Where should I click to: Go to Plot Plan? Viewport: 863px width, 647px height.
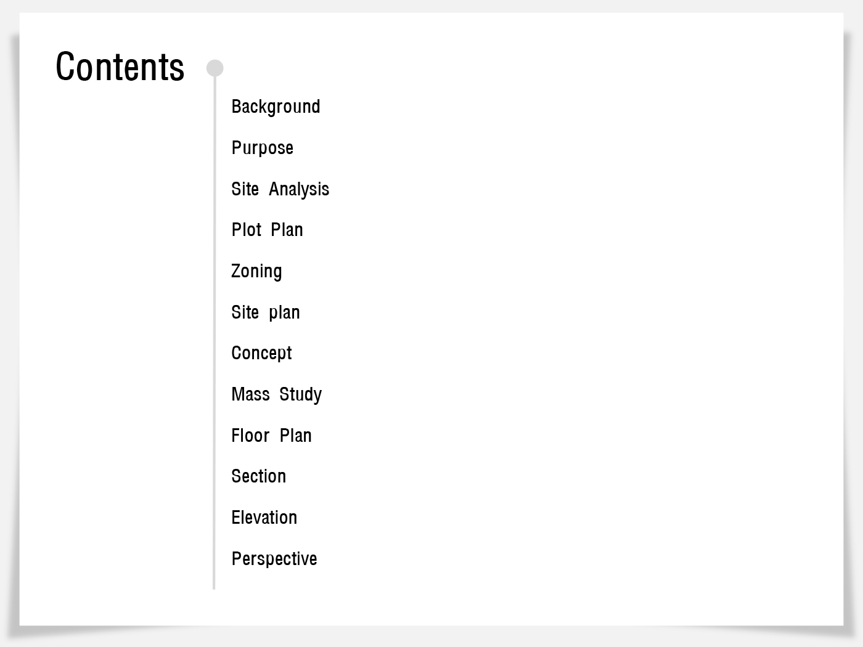click(x=267, y=230)
